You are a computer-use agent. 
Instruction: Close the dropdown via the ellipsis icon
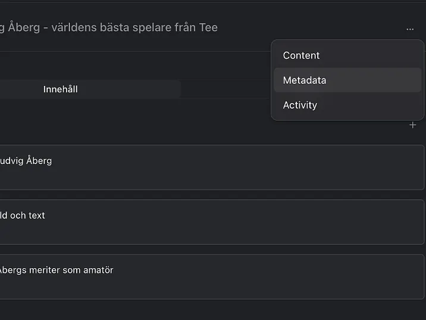[x=409, y=29]
